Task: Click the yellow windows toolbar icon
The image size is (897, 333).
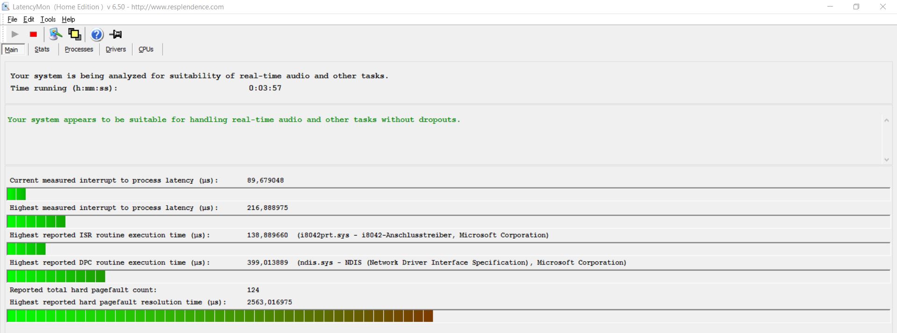Action: click(x=74, y=34)
